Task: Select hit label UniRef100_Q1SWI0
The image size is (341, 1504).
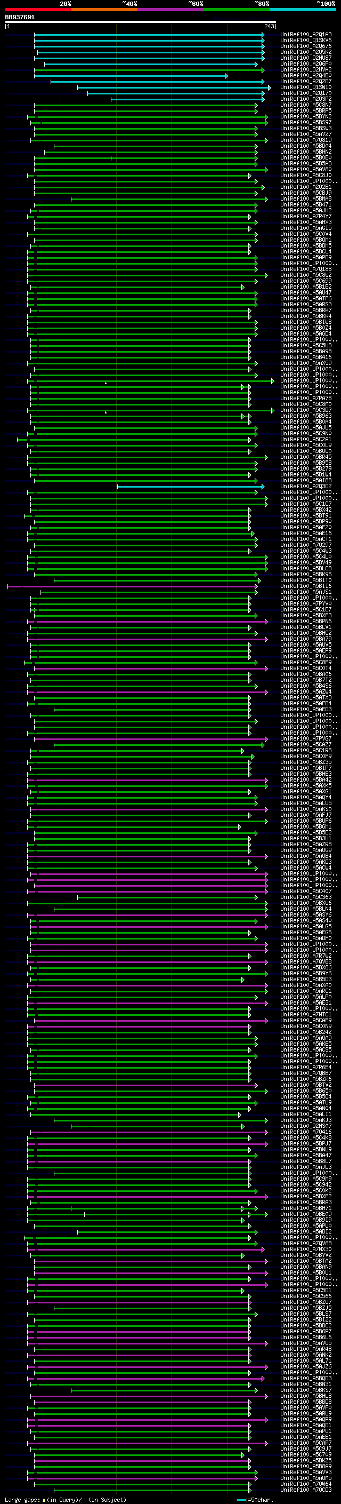Action: point(306,87)
